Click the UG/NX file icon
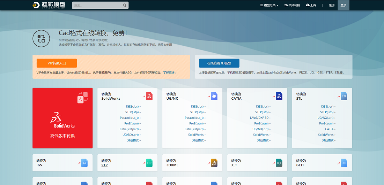This screenshot has width=384, height=185. 214,96
